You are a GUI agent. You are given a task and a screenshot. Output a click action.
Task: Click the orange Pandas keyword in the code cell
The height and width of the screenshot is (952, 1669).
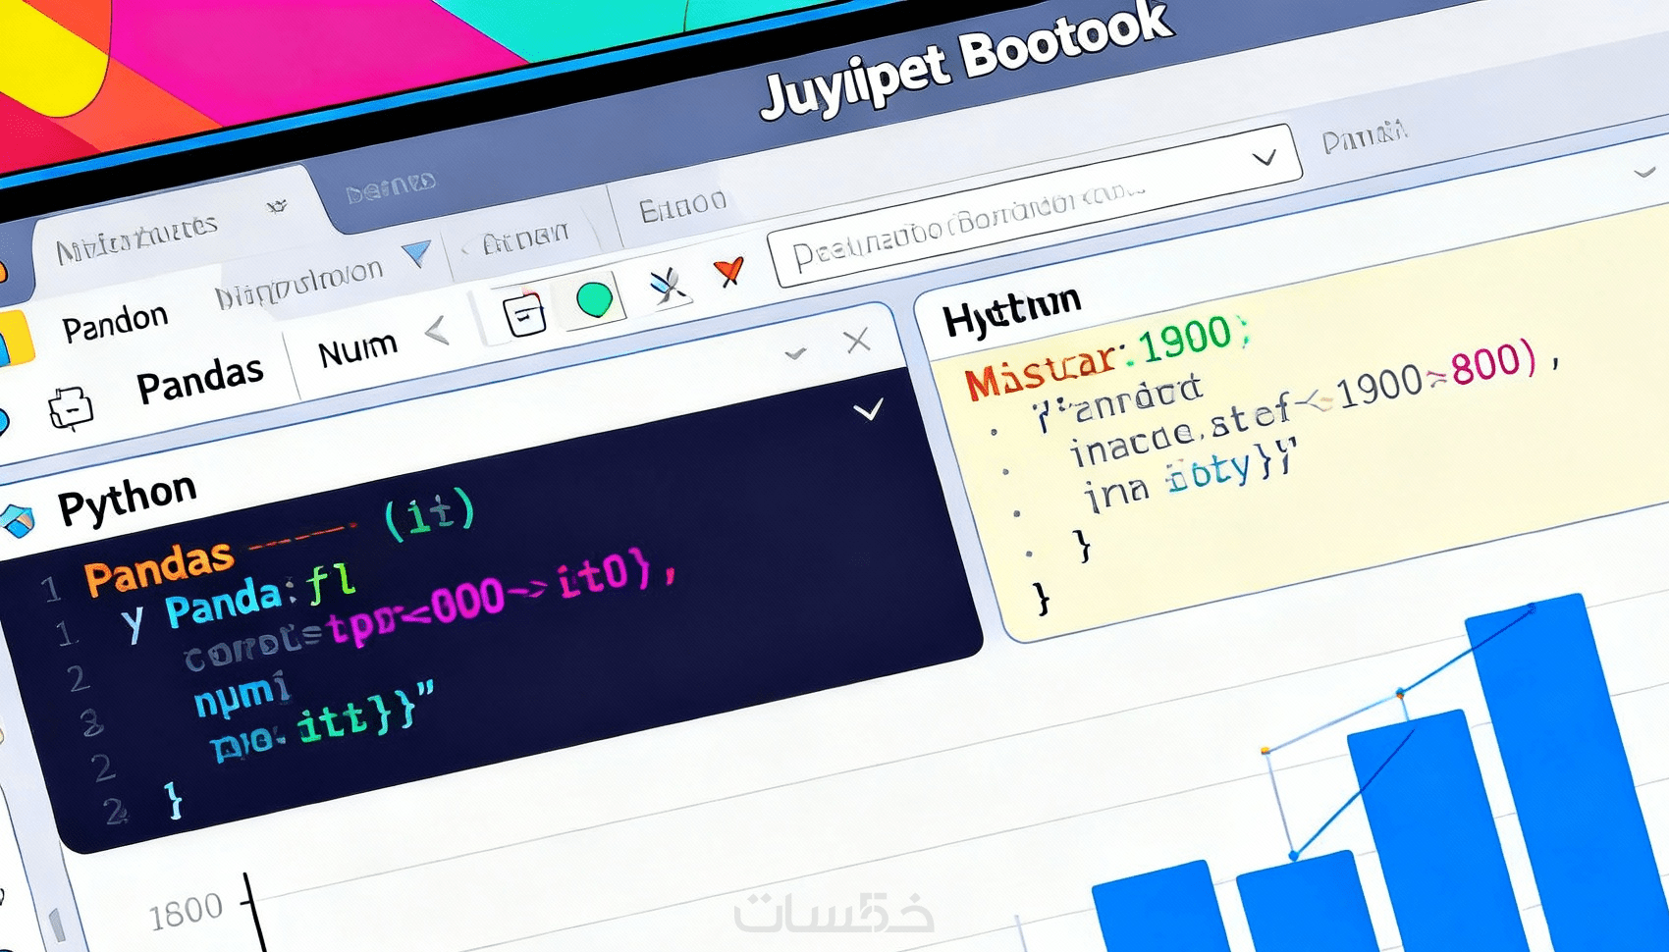click(x=159, y=568)
